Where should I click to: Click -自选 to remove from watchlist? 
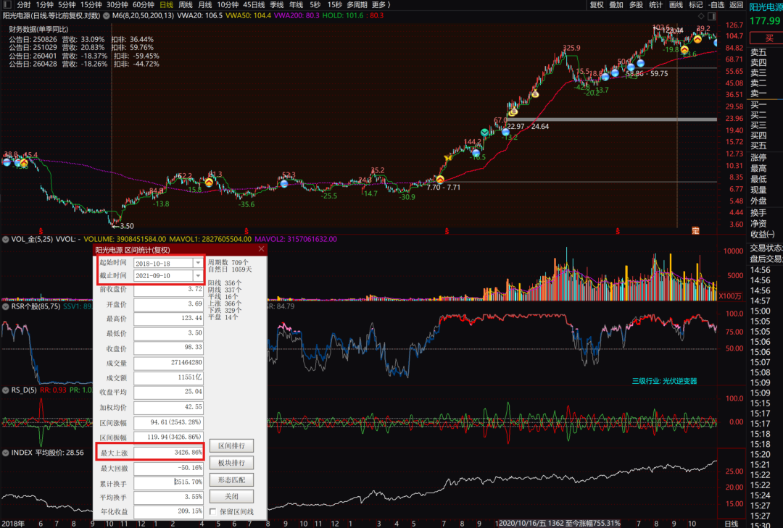pos(716,4)
